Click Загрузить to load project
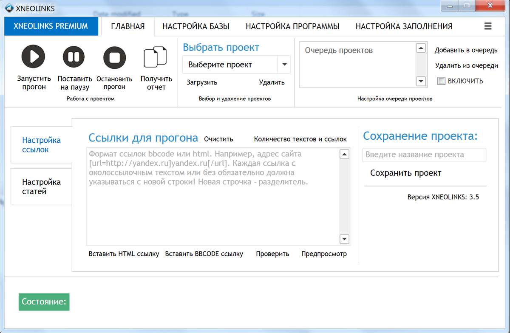The width and height of the screenshot is (510, 333). 202,82
